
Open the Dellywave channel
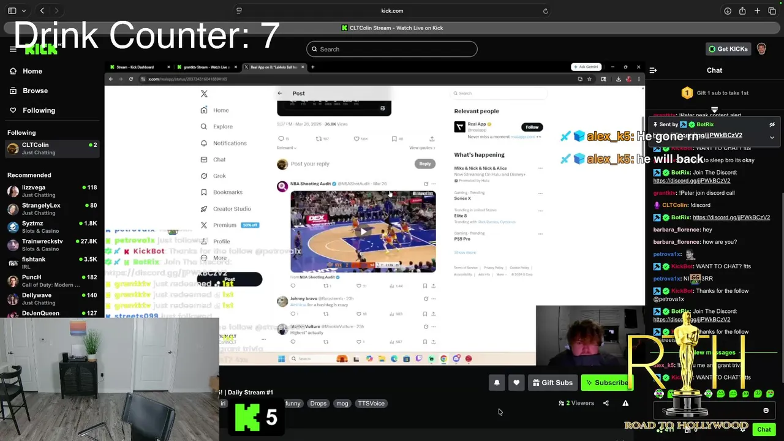(x=51, y=299)
